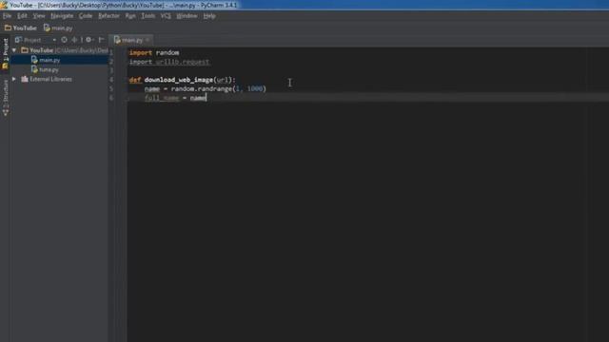
Task: Click the External Libraries icon
Action: 25,79
